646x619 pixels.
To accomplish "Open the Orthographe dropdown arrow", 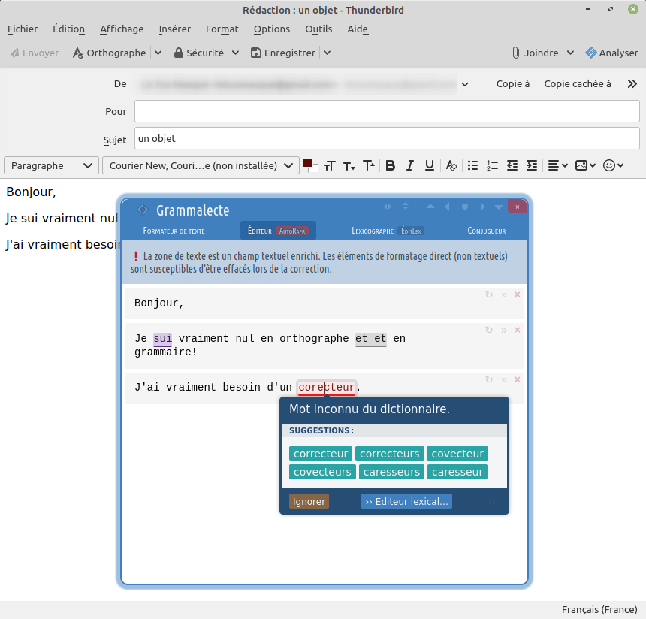I will pyautogui.click(x=158, y=53).
